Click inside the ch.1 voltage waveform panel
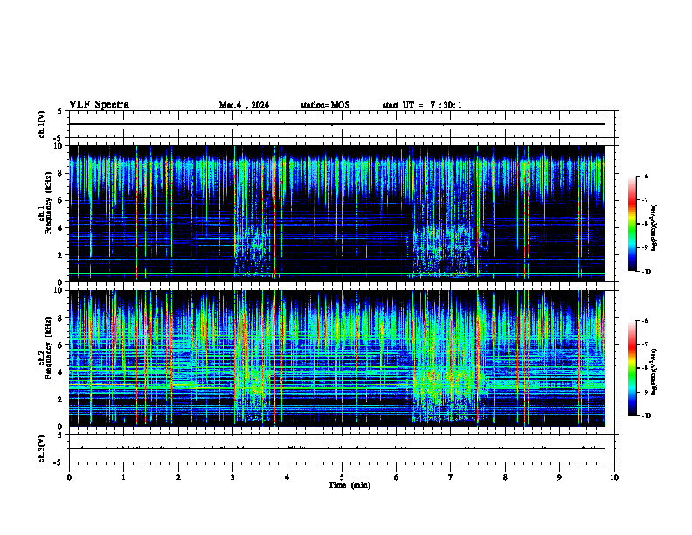The height and width of the screenshot is (535, 692). 342,124
